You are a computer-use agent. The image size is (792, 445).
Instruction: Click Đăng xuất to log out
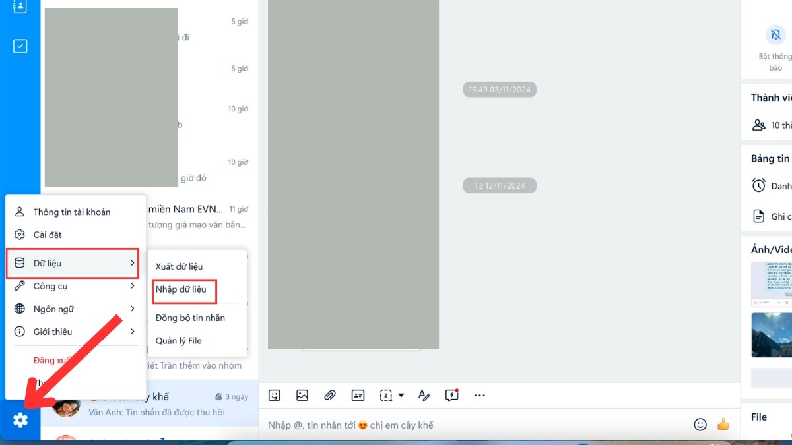[53, 361]
